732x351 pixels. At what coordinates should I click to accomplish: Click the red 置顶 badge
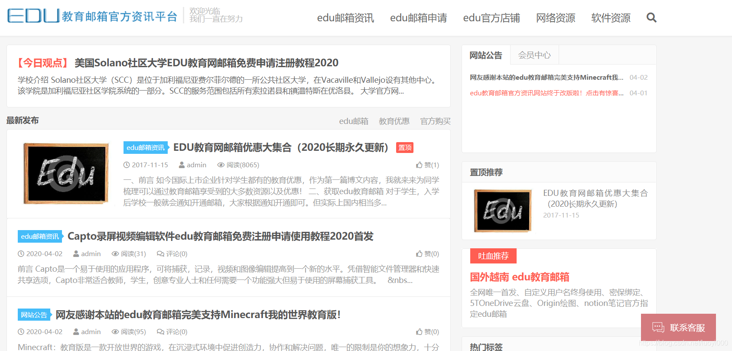405,148
